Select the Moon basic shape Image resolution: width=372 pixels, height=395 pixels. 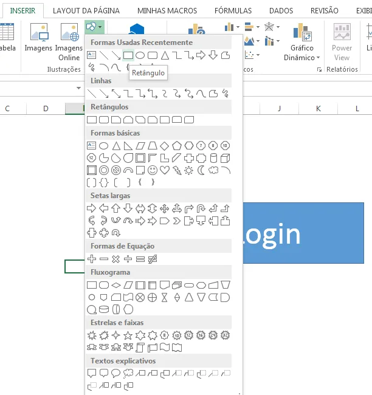point(201,170)
